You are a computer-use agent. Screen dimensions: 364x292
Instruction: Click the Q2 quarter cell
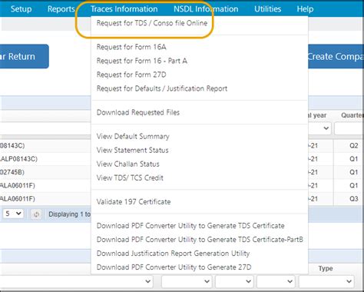click(x=354, y=145)
